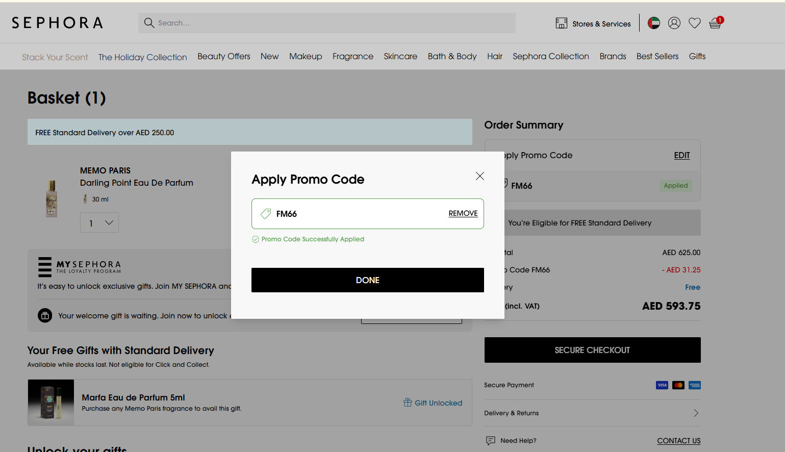The height and width of the screenshot is (452, 785).
Task: Close the Apply Promo Code dialog
Action: point(480,176)
